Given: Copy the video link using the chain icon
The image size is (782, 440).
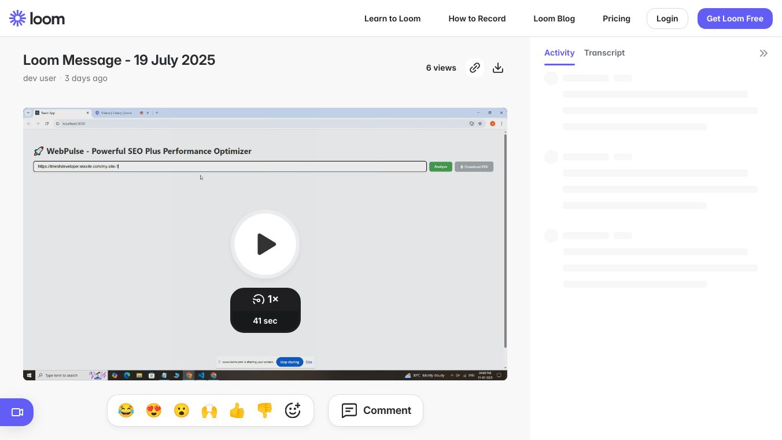Looking at the screenshot, I should coord(475,68).
